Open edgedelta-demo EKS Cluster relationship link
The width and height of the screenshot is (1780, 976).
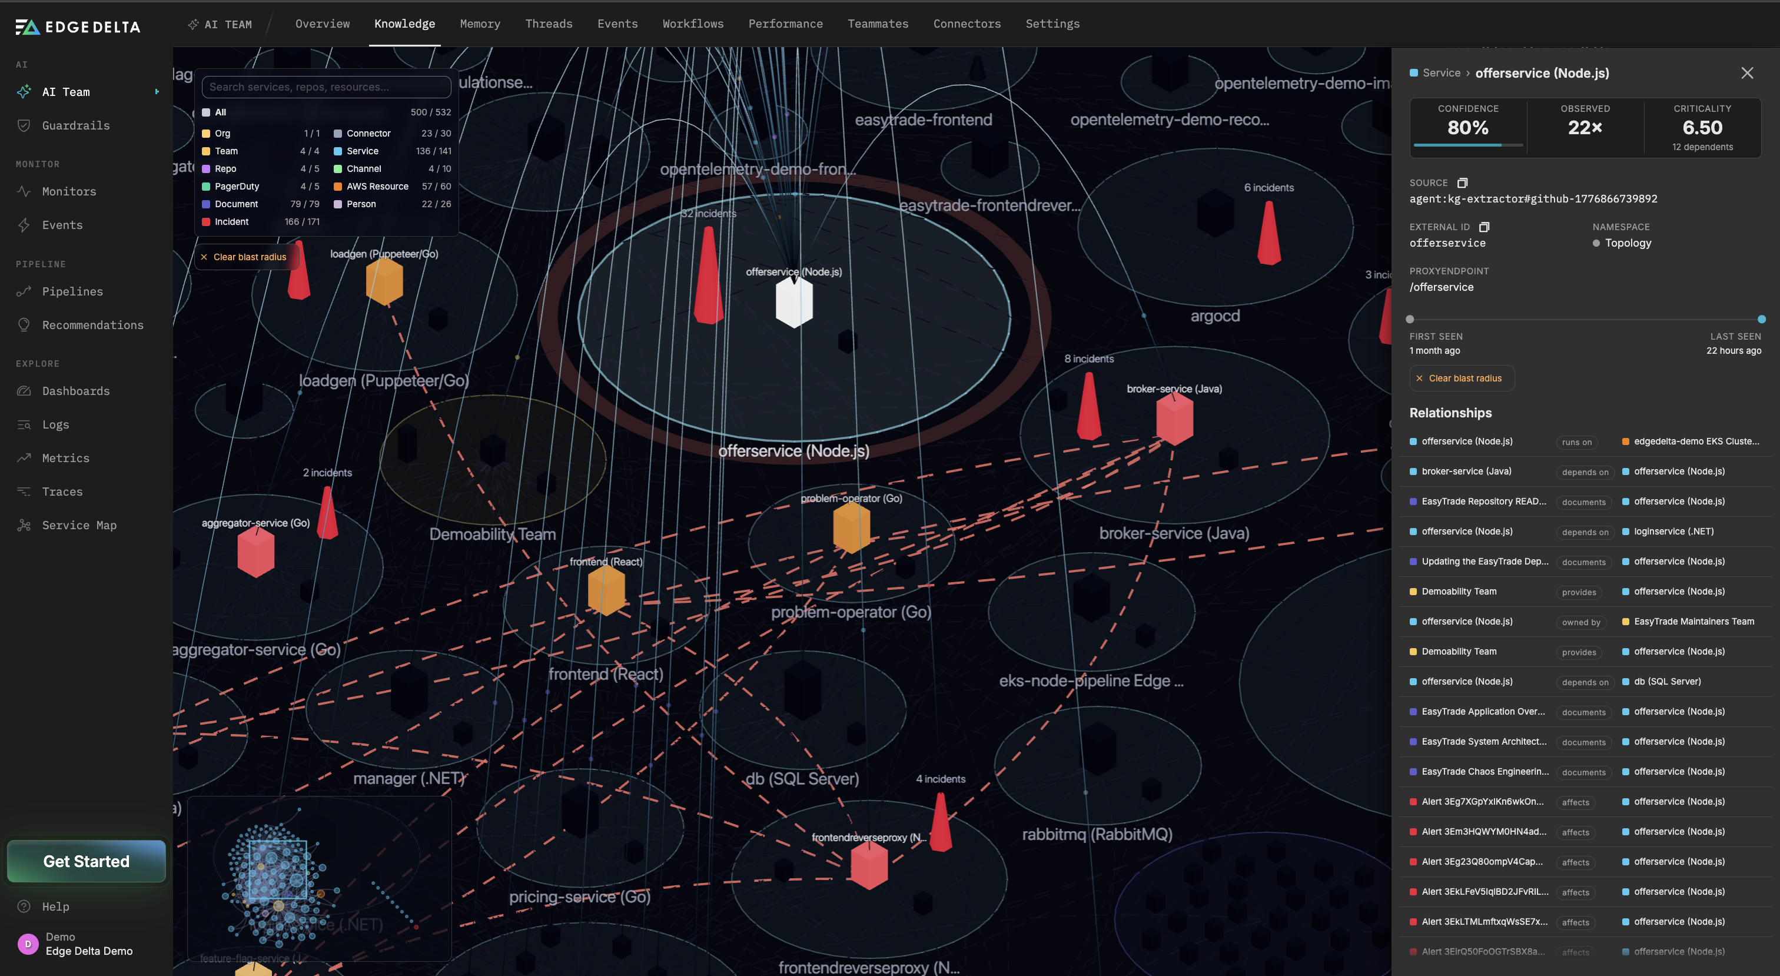1696,441
